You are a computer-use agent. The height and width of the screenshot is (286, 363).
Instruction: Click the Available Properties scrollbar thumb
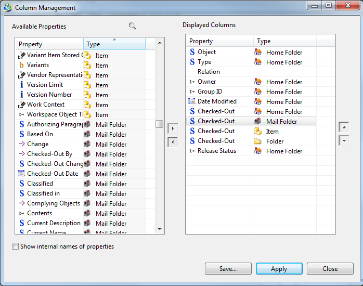click(x=160, y=124)
